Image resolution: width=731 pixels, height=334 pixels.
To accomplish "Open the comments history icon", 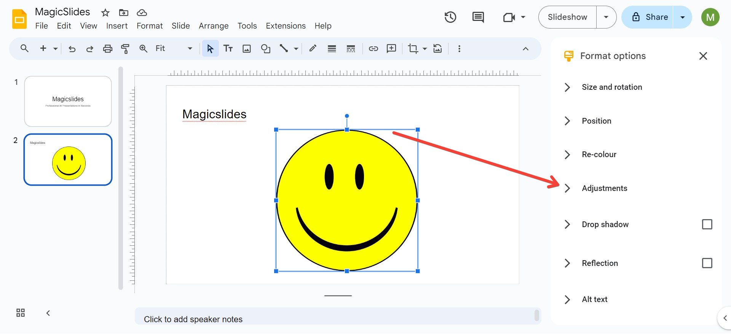I will click(x=478, y=17).
